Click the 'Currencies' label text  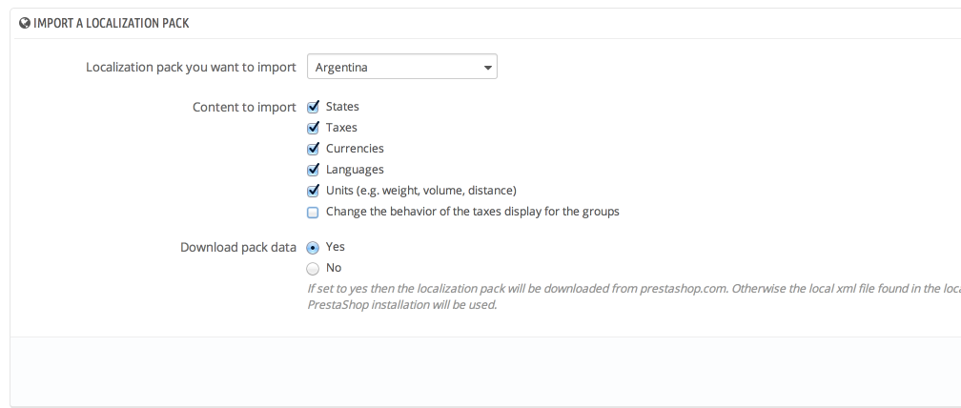pos(355,149)
